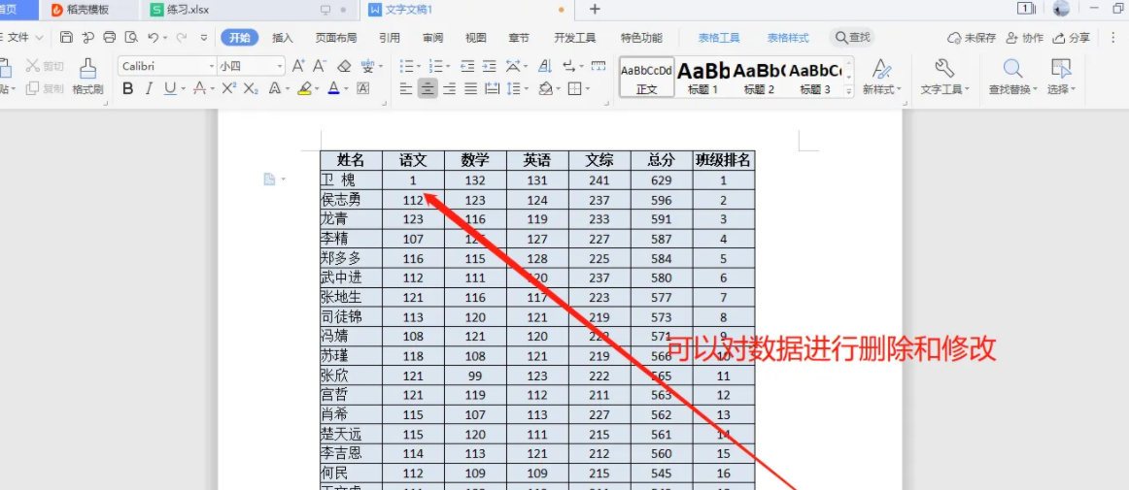The height and width of the screenshot is (490, 1129).
Task: Click the 未保存 cloud save button
Action: coord(971,38)
